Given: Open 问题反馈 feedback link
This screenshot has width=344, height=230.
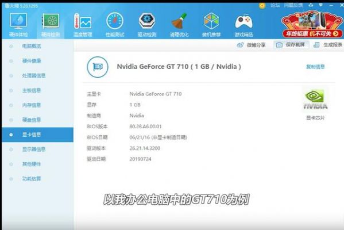Looking at the screenshot, I should (x=293, y=5).
